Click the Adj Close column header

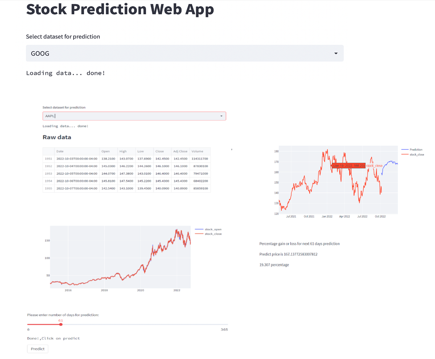click(x=180, y=151)
